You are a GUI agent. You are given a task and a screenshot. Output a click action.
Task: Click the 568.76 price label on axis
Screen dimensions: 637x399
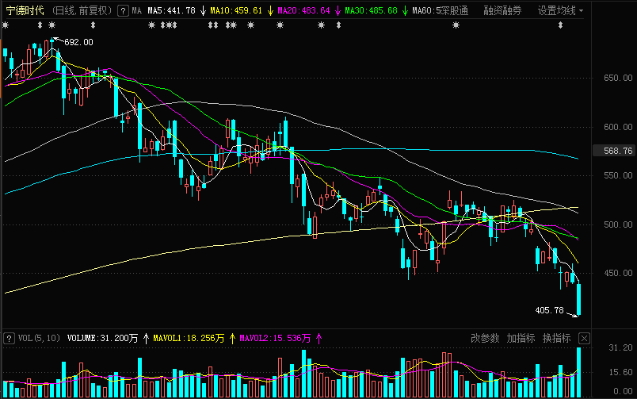[617, 151]
